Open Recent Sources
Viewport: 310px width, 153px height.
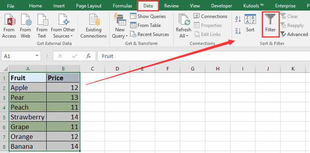(x=149, y=34)
